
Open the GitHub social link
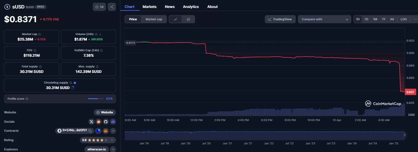[106, 122]
